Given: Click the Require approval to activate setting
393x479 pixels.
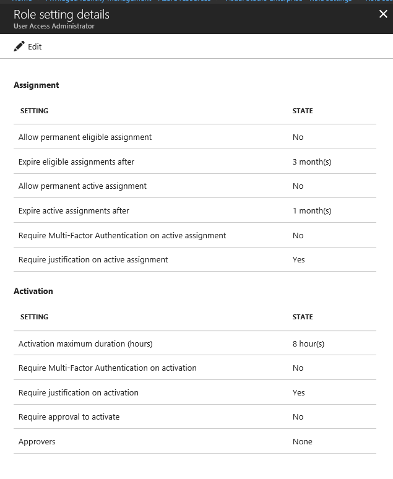Looking at the screenshot, I should click(69, 416).
